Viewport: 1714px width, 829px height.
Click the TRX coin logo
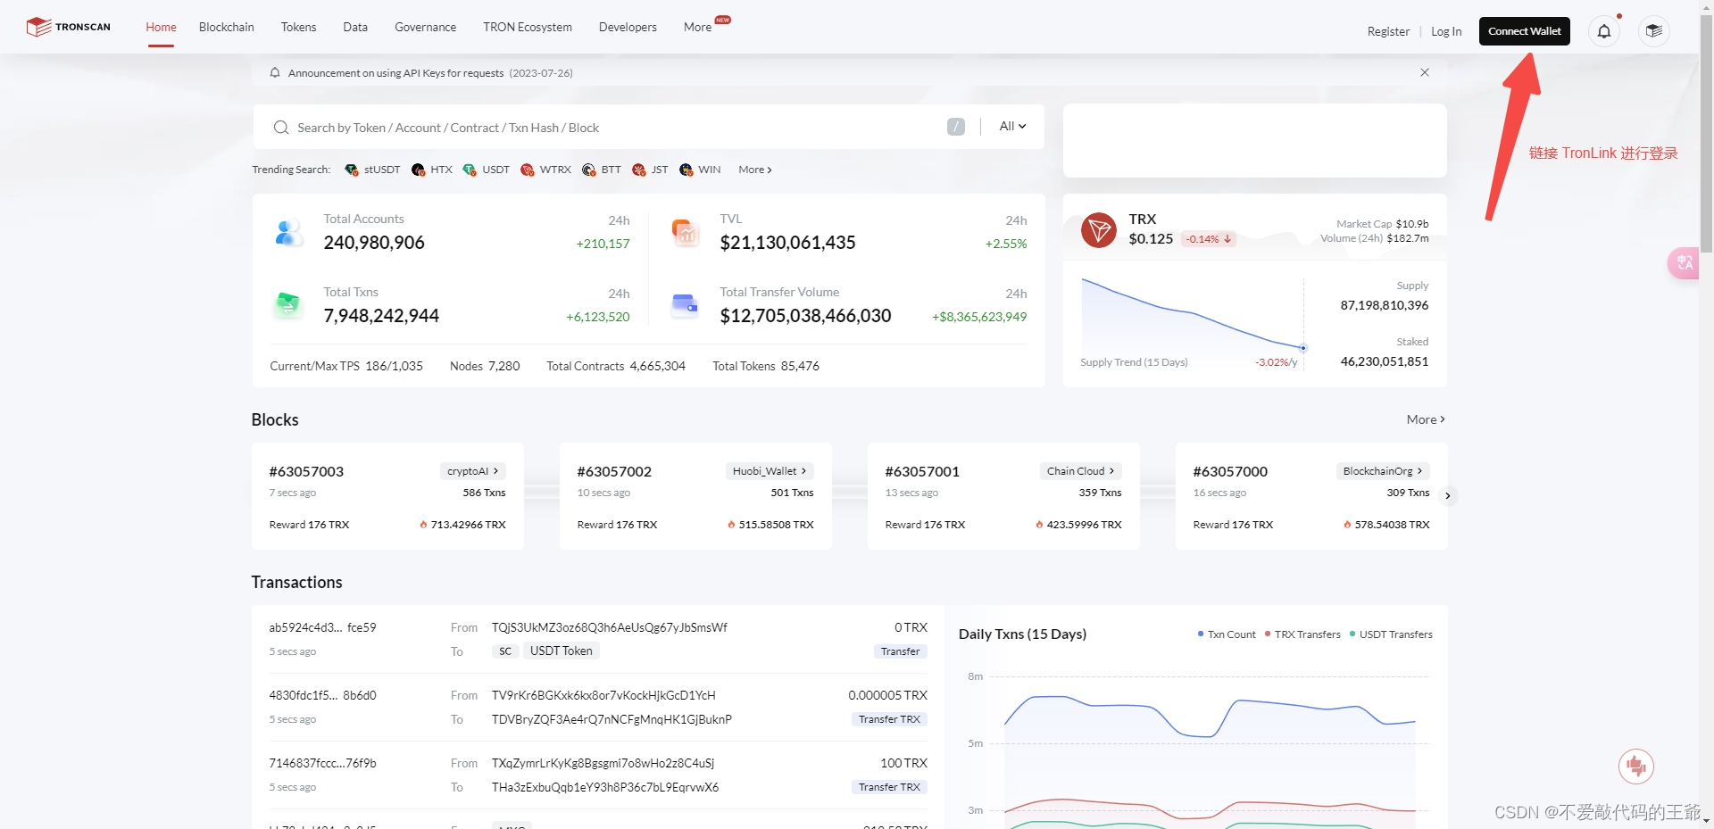(x=1099, y=230)
